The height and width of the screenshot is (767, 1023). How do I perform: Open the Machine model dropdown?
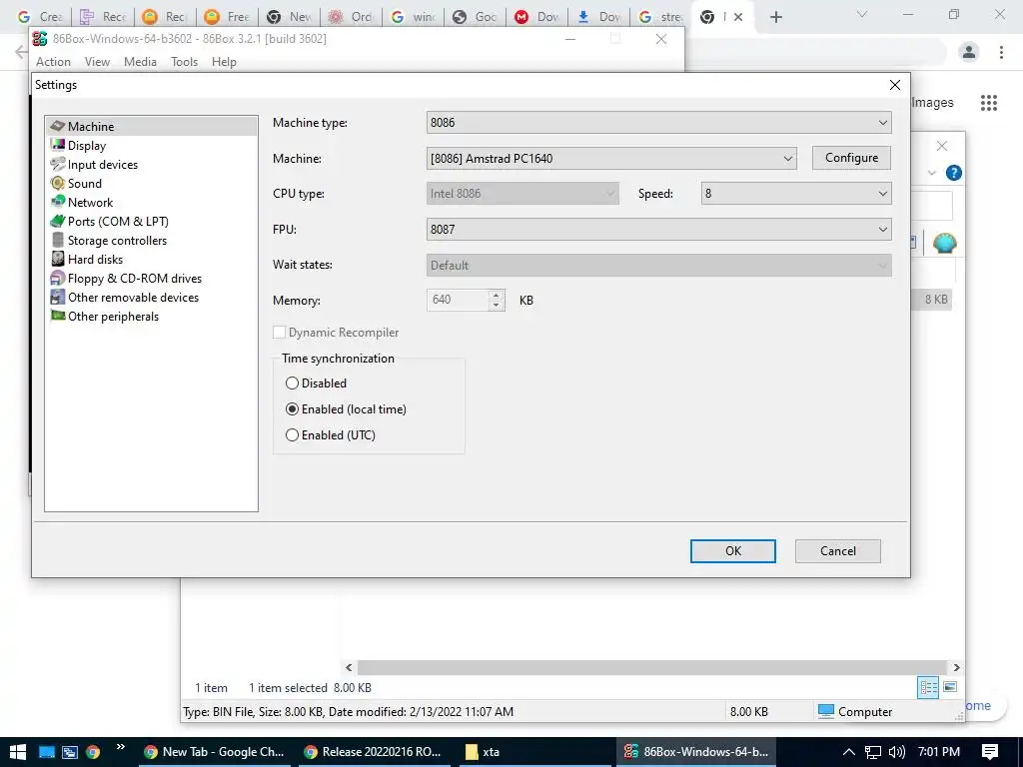(611, 158)
